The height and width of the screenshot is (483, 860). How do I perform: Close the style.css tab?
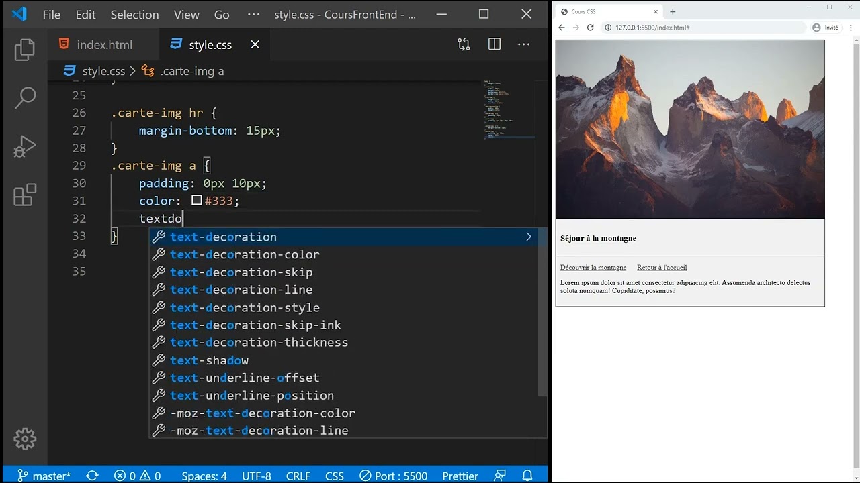pyautogui.click(x=255, y=44)
